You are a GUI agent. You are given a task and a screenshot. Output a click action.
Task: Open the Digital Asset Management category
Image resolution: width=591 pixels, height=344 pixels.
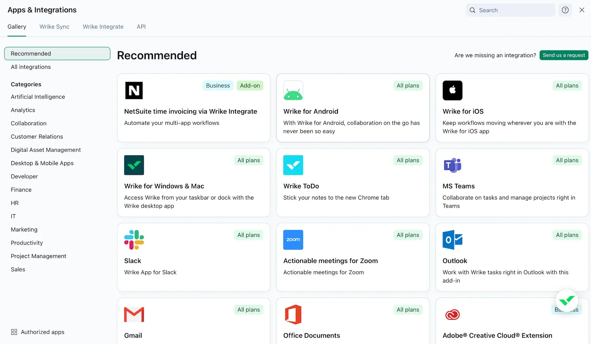click(x=46, y=150)
